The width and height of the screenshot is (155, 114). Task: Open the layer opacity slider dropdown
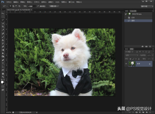coord(153,55)
